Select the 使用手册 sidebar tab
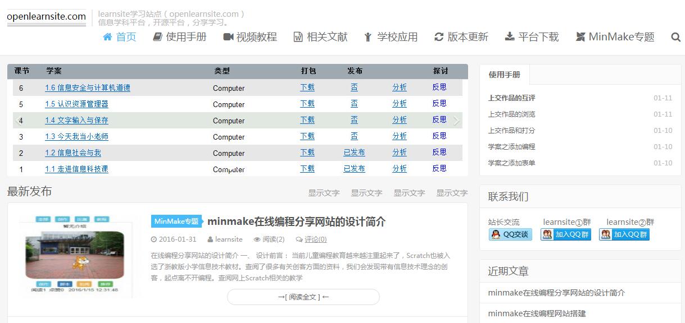This screenshot has width=685, height=323. point(504,75)
